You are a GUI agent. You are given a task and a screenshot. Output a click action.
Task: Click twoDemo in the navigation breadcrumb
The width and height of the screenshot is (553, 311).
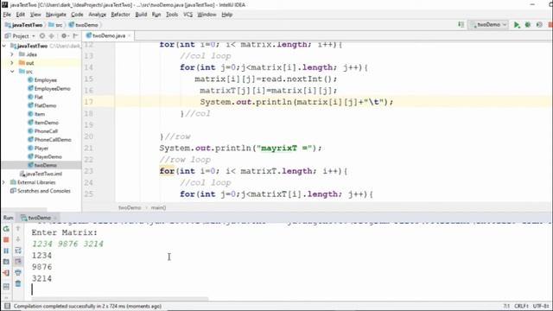pos(84,25)
